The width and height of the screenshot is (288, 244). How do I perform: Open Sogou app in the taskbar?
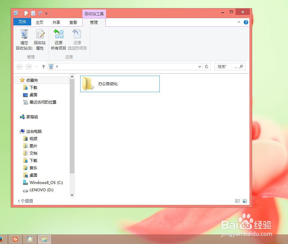tap(15, 239)
